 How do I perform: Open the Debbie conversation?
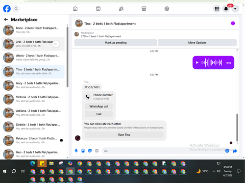[33, 127]
